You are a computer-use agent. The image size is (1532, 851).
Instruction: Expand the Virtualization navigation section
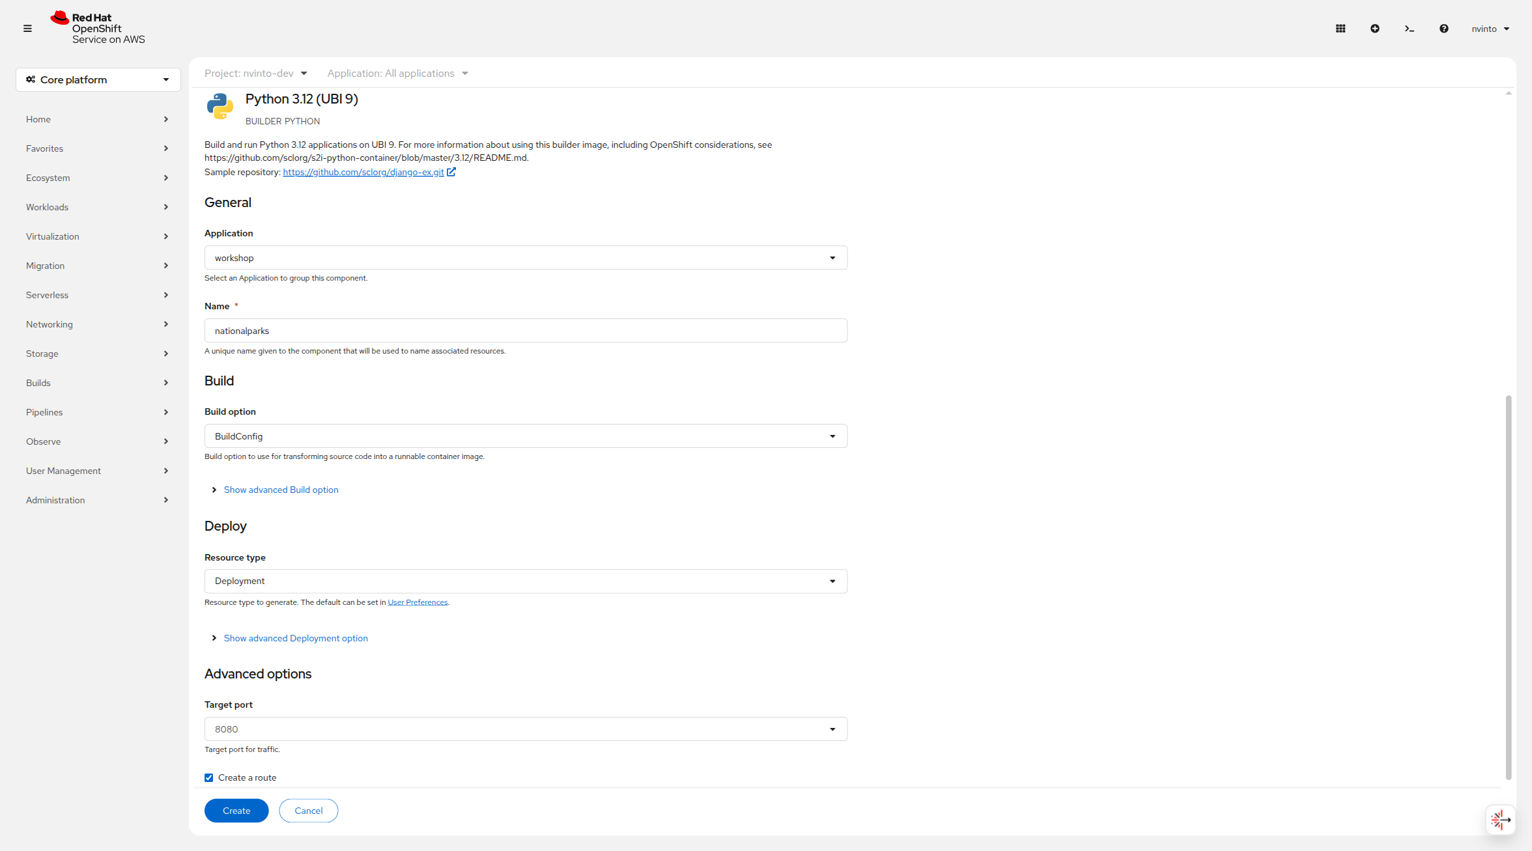(98, 236)
